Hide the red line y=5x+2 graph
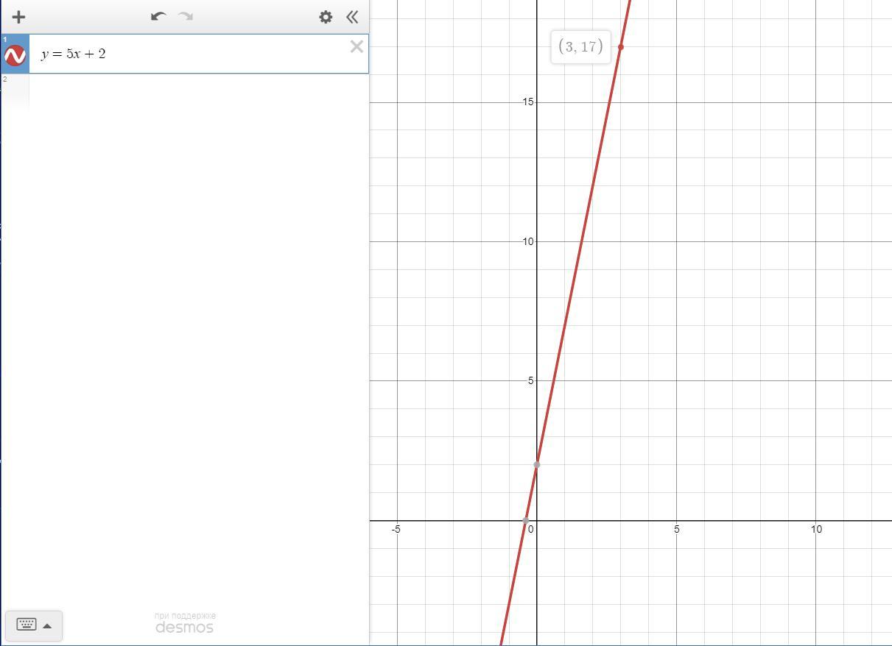The image size is (892, 646). point(15,55)
